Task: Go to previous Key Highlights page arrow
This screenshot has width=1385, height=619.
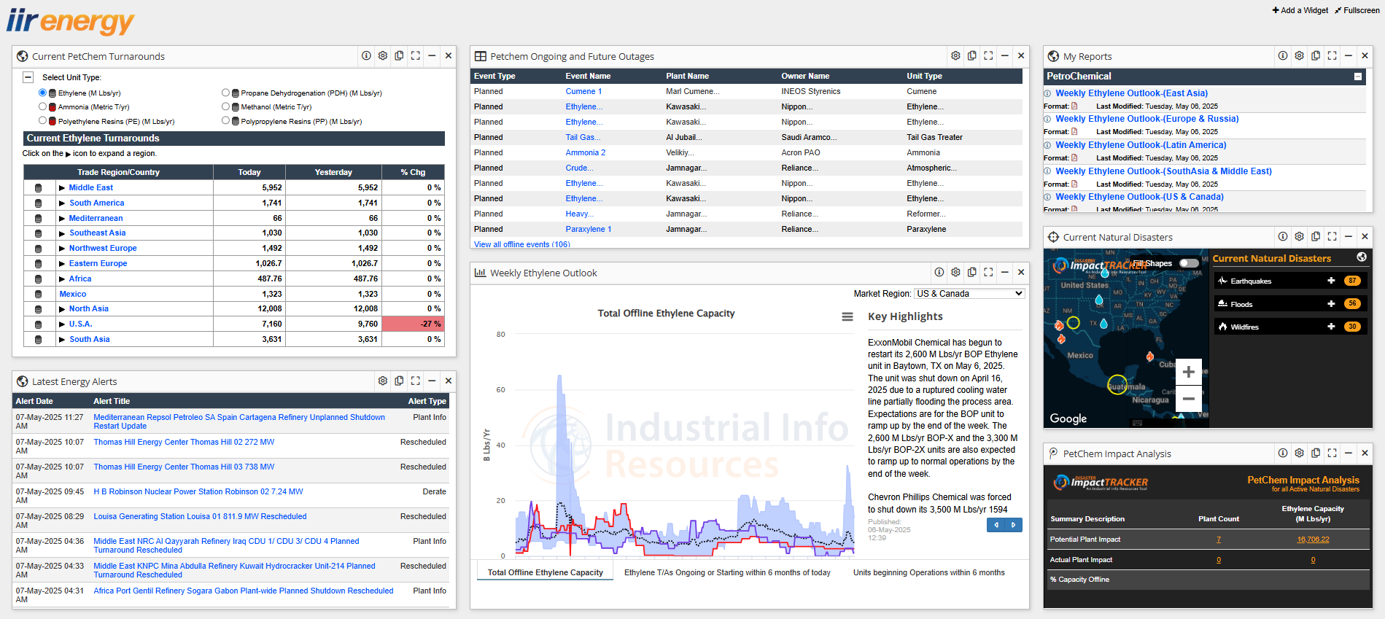Action: pos(996,525)
